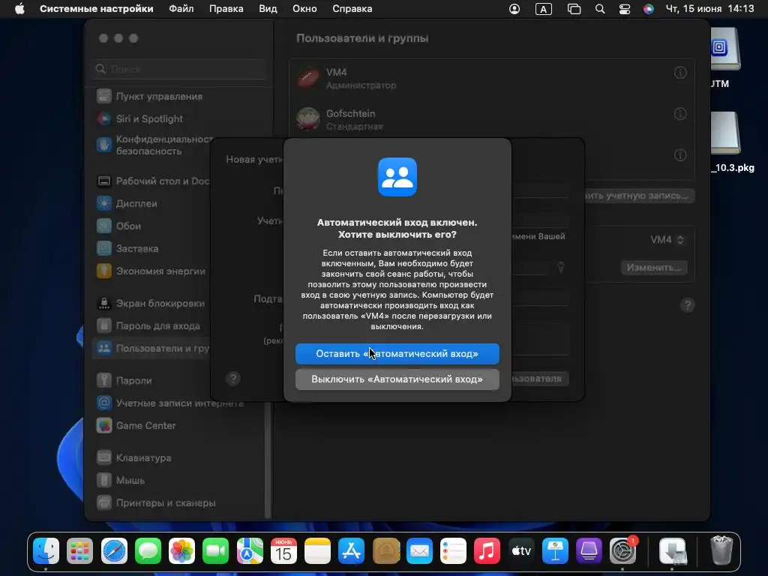Image resolution: width=768 pixels, height=576 pixels.
Task: Open help in the new account sheet
Action: (233, 379)
